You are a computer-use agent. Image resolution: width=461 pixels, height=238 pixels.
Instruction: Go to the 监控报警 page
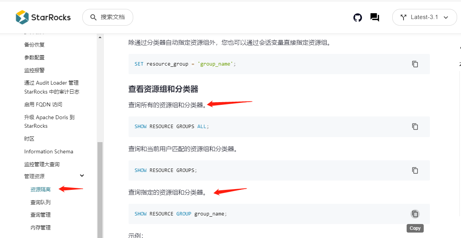[35, 70]
